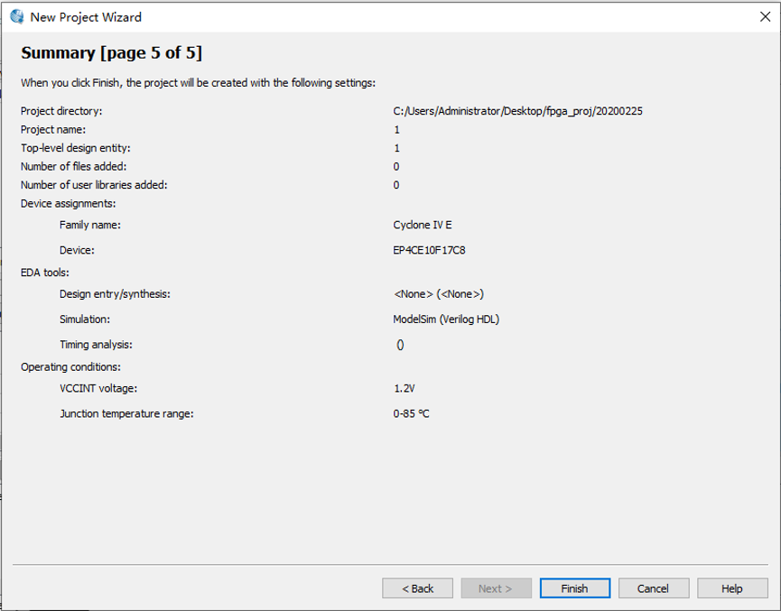Close the New Project Wizard window
Image resolution: width=781 pixels, height=611 pixels.
click(x=765, y=16)
